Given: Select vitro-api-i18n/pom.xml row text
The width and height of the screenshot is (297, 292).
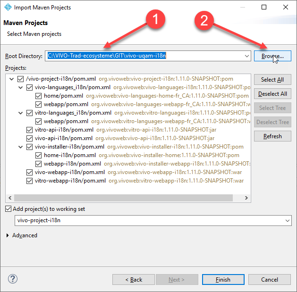Looking at the screenshot, I should pos(64,130).
